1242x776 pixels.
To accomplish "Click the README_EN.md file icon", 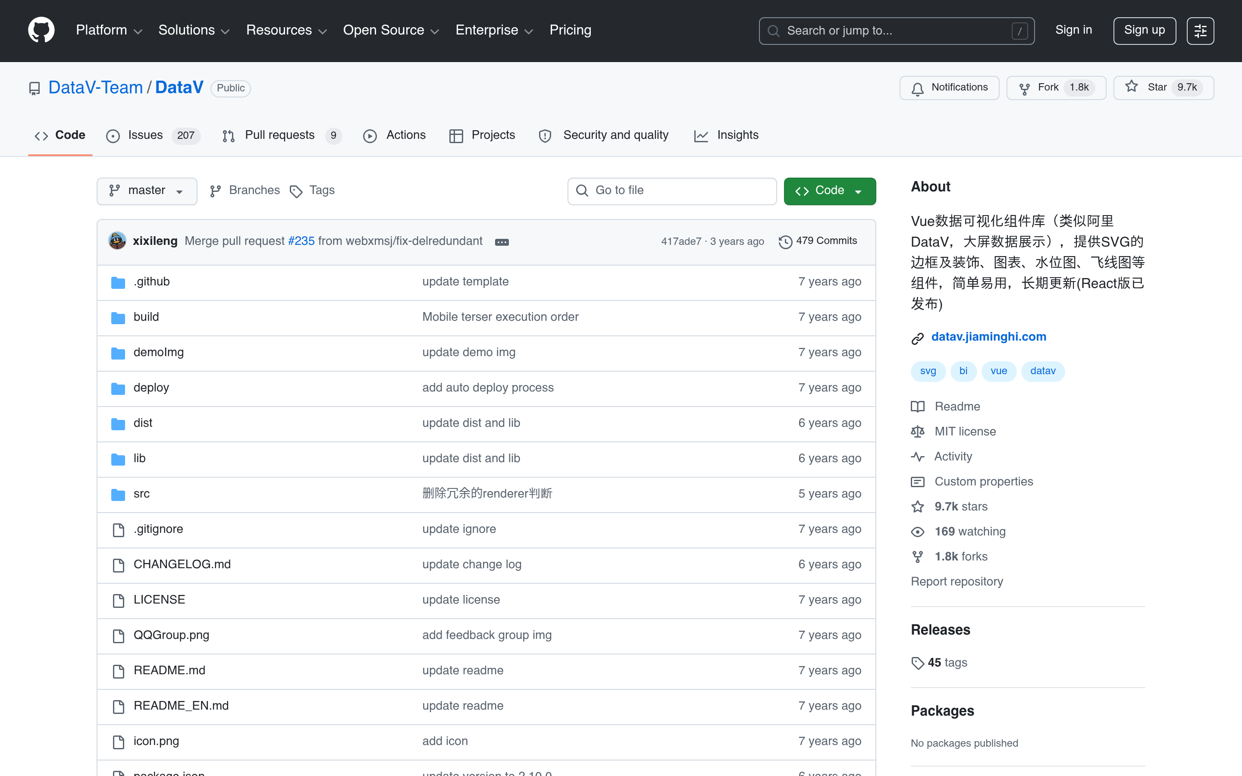I will (x=118, y=707).
